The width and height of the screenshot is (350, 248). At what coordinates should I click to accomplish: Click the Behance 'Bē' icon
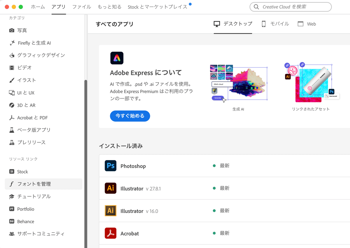12,221
